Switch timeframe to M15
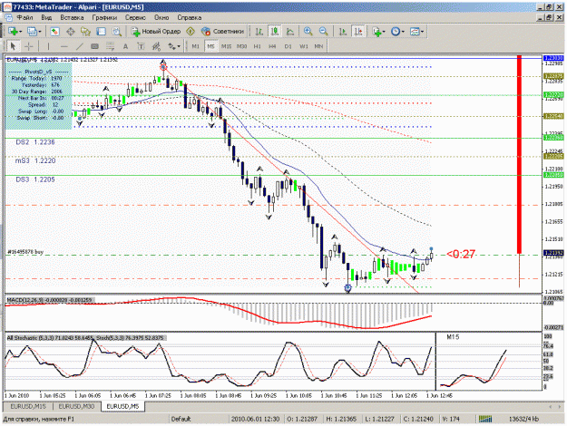The height and width of the screenshot is (426, 567). [227, 46]
